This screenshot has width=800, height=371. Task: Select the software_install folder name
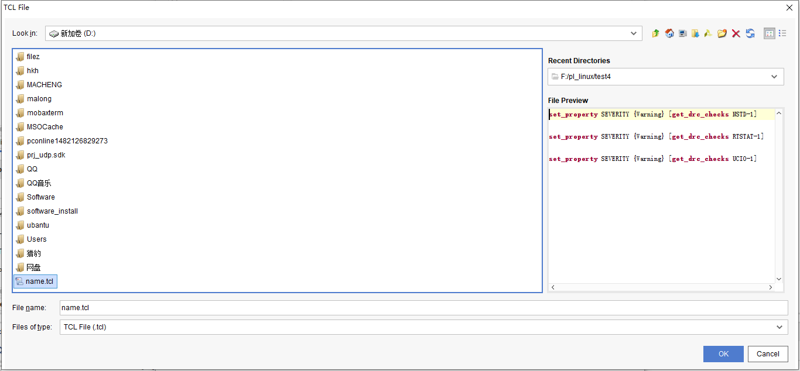tap(52, 211)
